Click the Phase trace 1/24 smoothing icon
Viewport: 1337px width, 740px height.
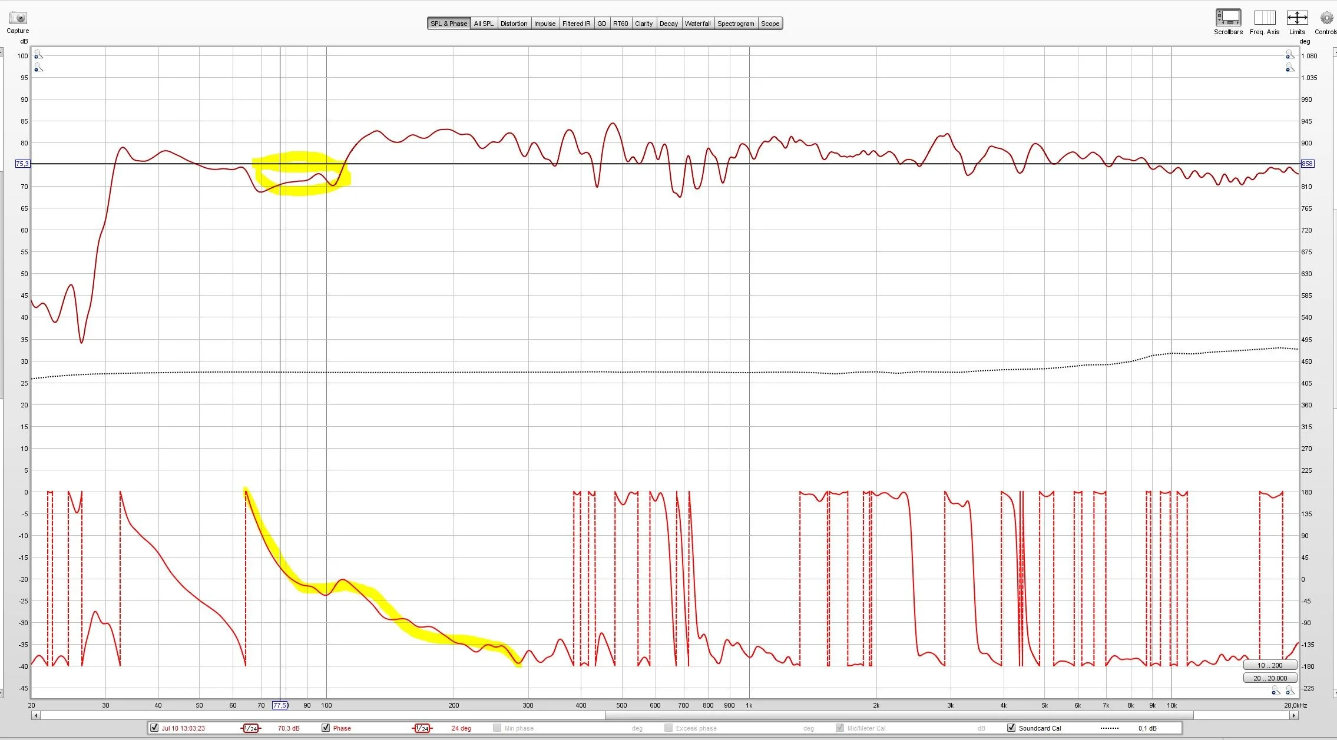point(422,728)
